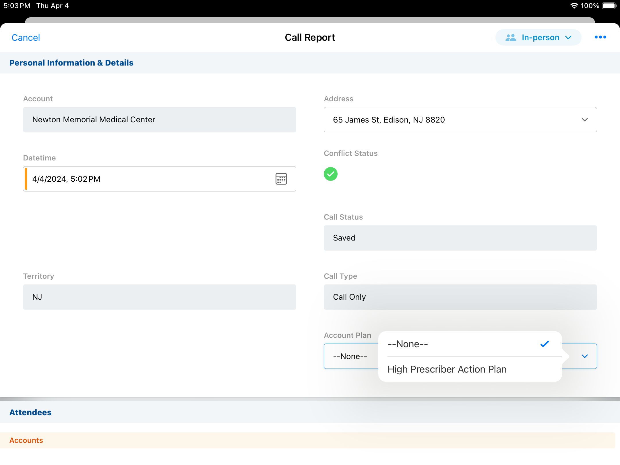This screenshot has width=620, height=465.
Task: Tap the blue checkmark beside --None--
Action: click(545, 344)
